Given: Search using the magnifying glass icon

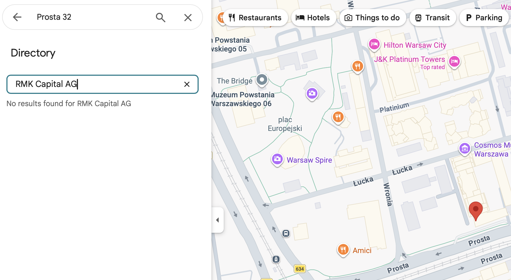Looking at the screenshot, I should click(160, 17).
